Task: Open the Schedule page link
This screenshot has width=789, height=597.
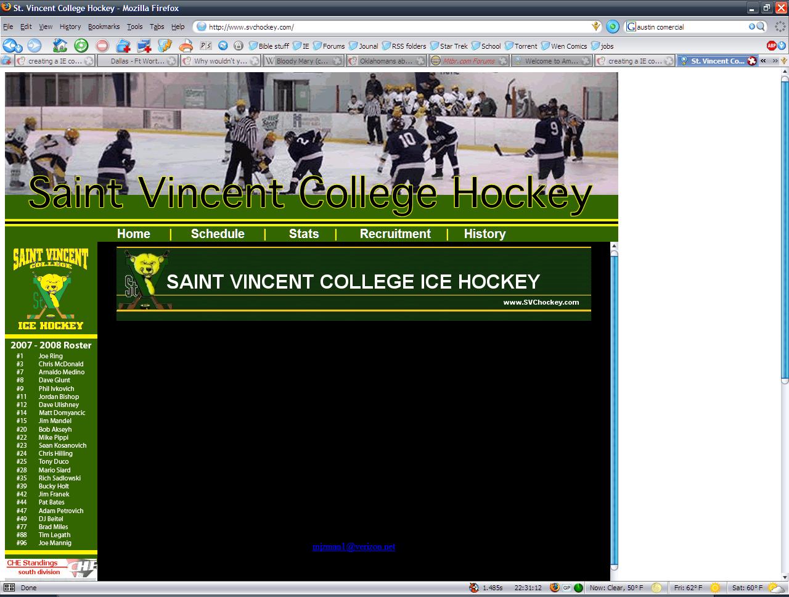Action: pos(218,234)
